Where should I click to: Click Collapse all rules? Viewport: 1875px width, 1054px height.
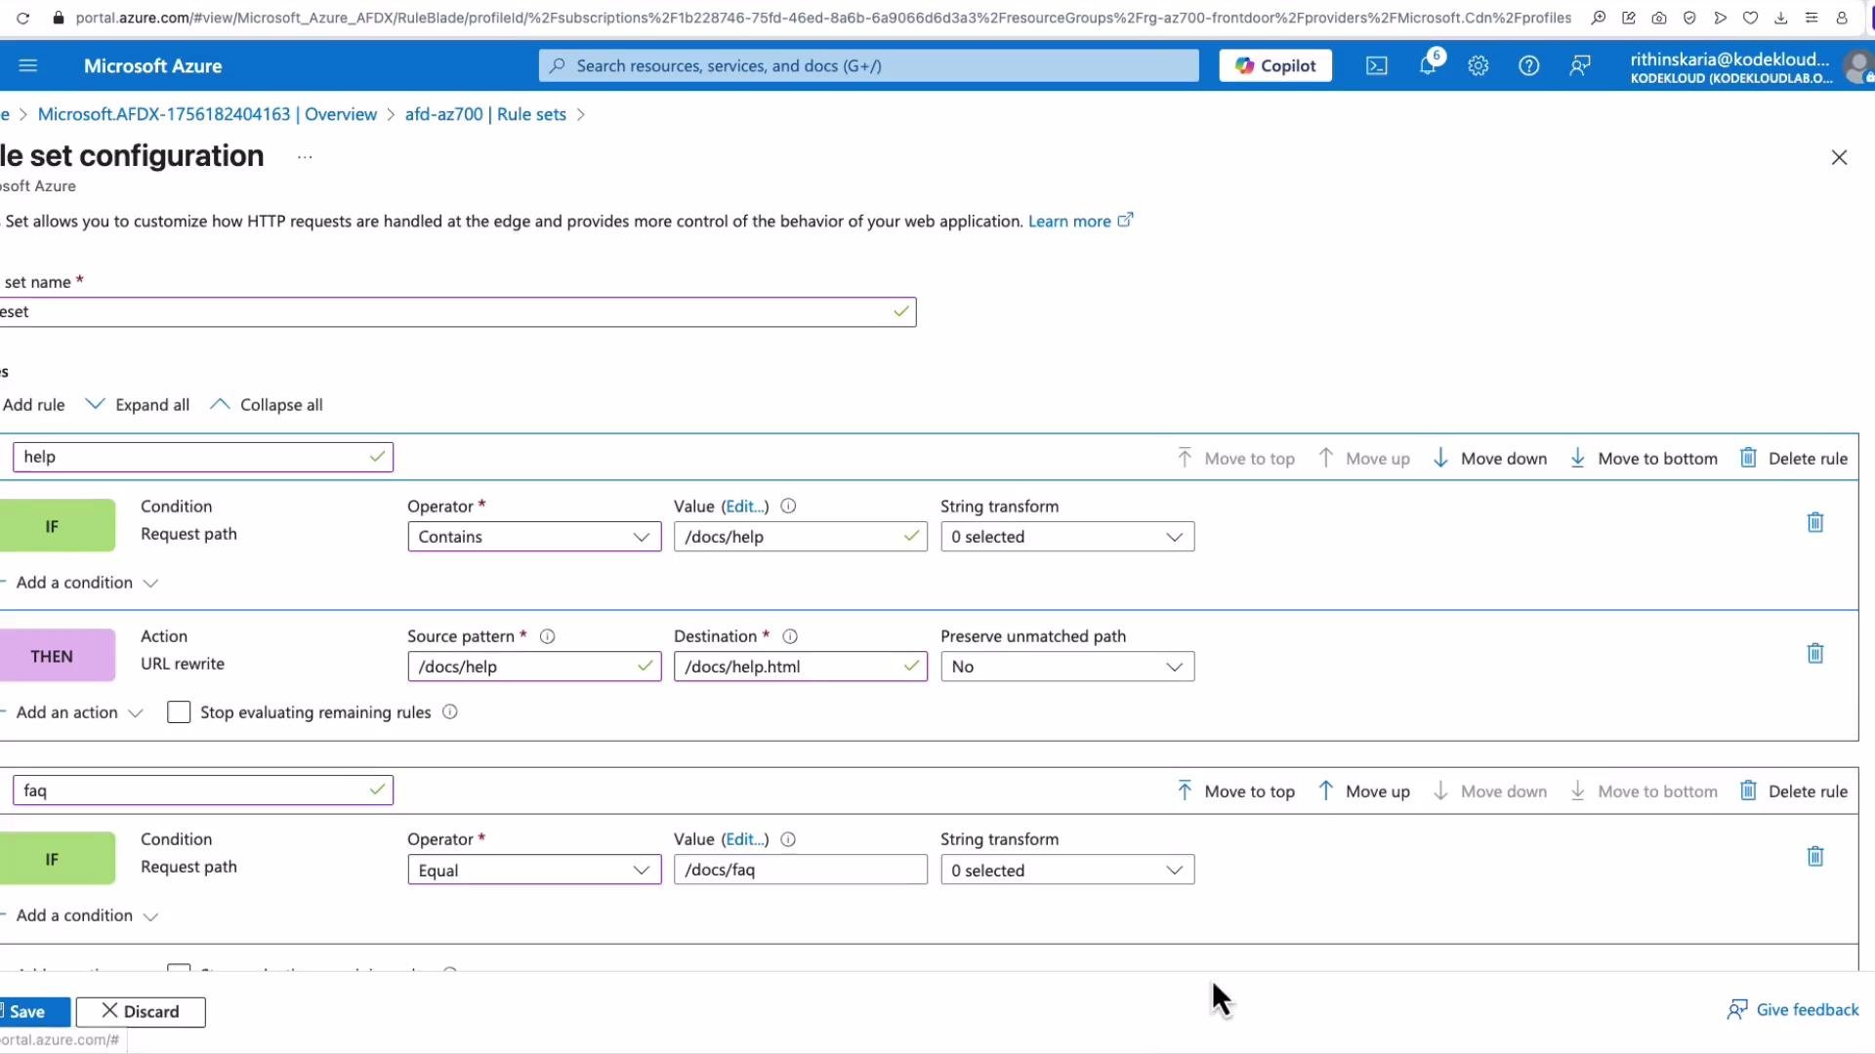tap(267, 405)
